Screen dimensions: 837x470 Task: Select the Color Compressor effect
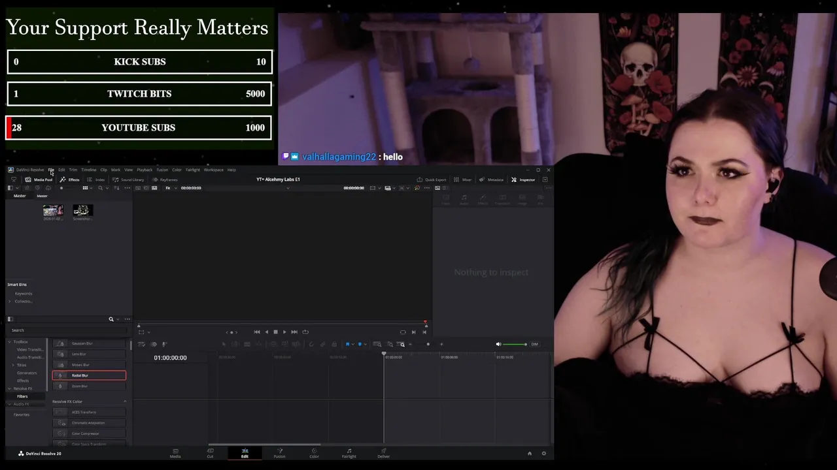[x=89, y=433]
